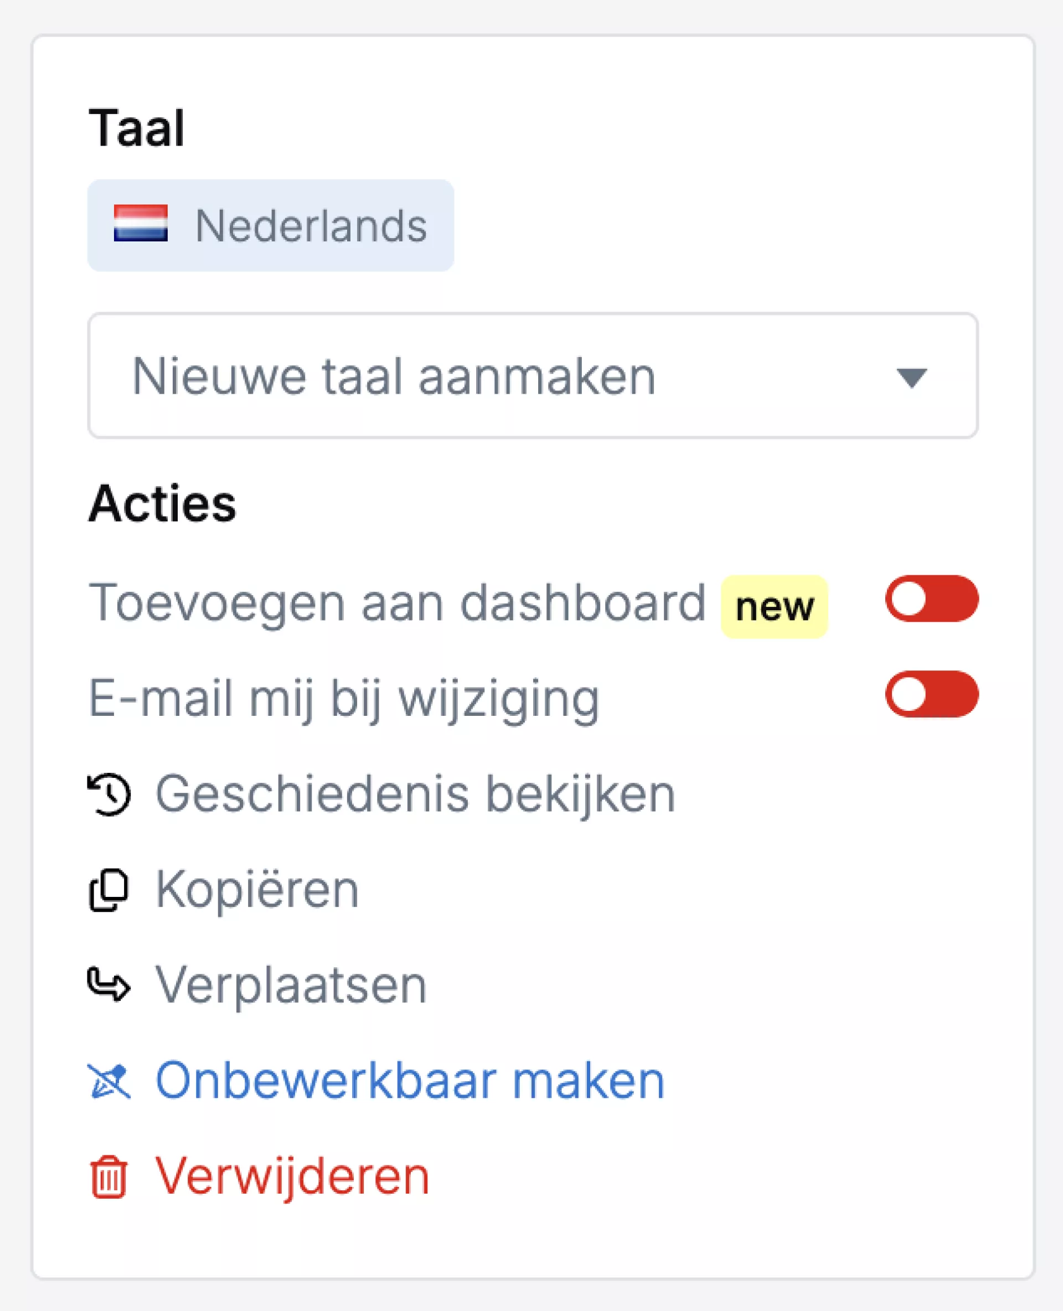1063x1311 pixels.
Task: Click the 'Onbewerkbaar maken' link
Action: 410,1081
